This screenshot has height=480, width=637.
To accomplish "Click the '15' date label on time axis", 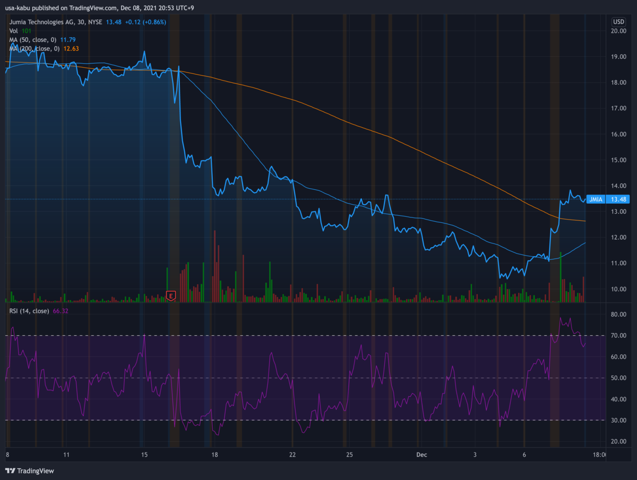I will click(x=143, y=455).
